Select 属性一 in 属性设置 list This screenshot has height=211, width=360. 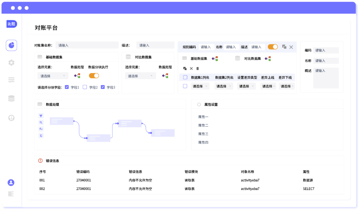coord(203,117)
